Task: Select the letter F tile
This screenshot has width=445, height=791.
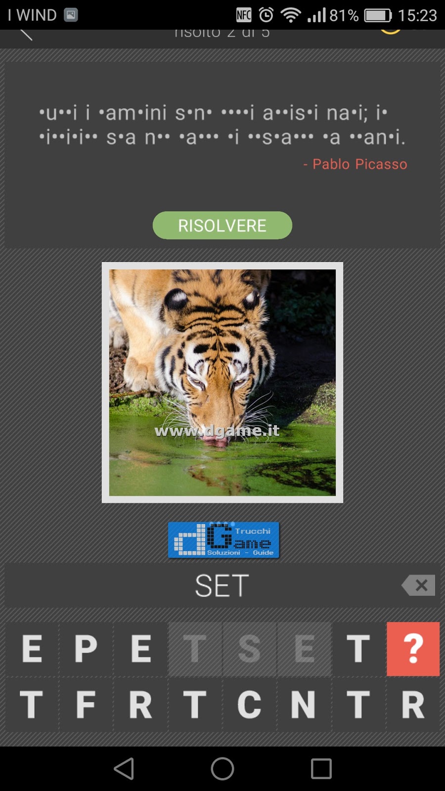Action: pos(86,704)
